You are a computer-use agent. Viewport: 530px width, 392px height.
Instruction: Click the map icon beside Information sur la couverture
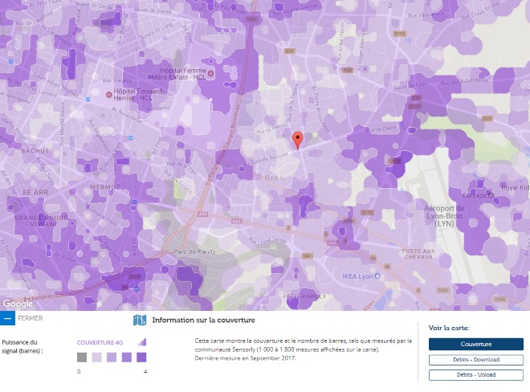[x=140, y=321]
